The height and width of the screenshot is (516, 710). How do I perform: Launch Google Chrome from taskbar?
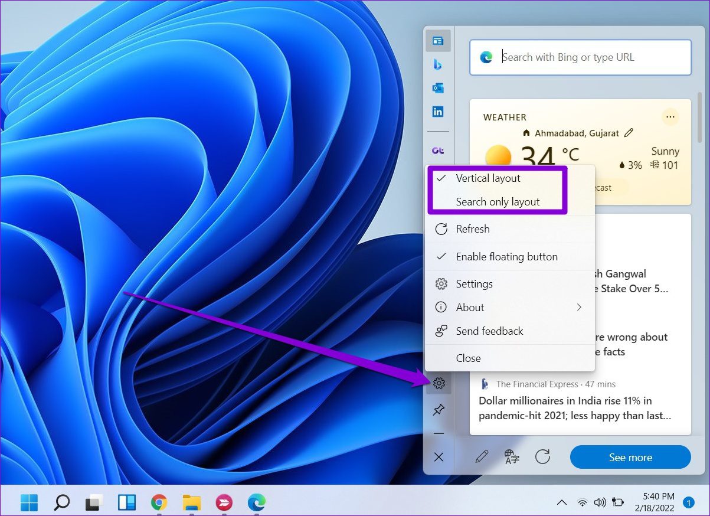159,502
